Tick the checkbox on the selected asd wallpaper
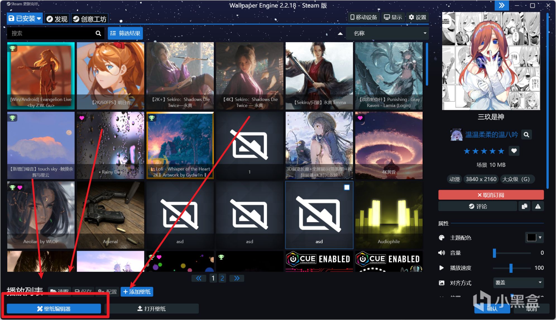The image size is (556, 320). pyautogui.click(x=347, y=187)
